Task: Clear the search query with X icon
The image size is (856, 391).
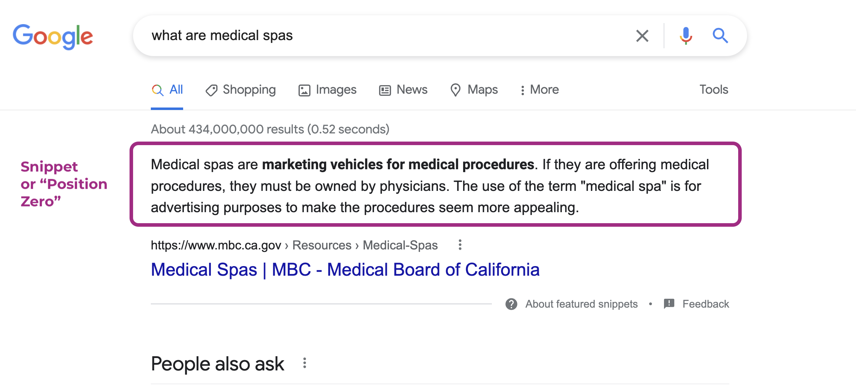Action: coord(642,36)
